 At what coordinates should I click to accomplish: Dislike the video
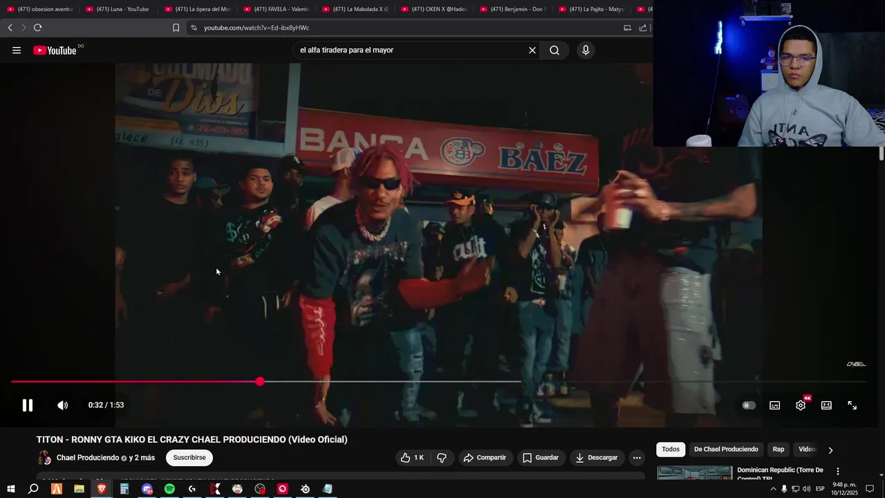(442, 458)
